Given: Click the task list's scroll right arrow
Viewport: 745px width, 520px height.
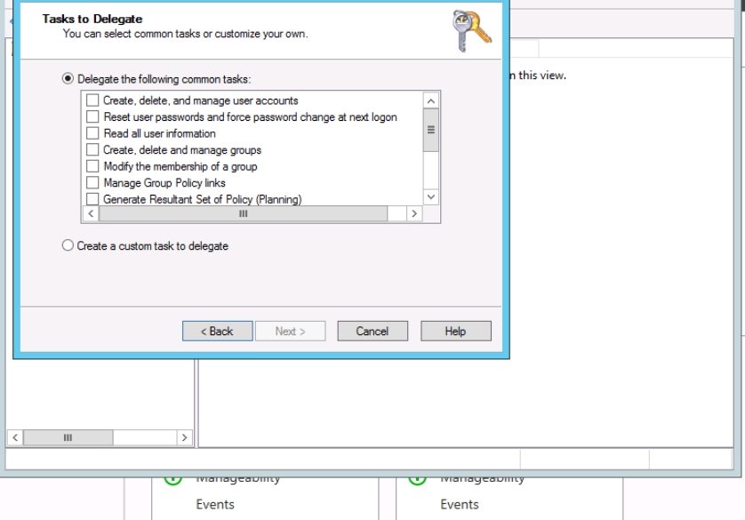Looking at the screenshot, I should pos(413,214).
